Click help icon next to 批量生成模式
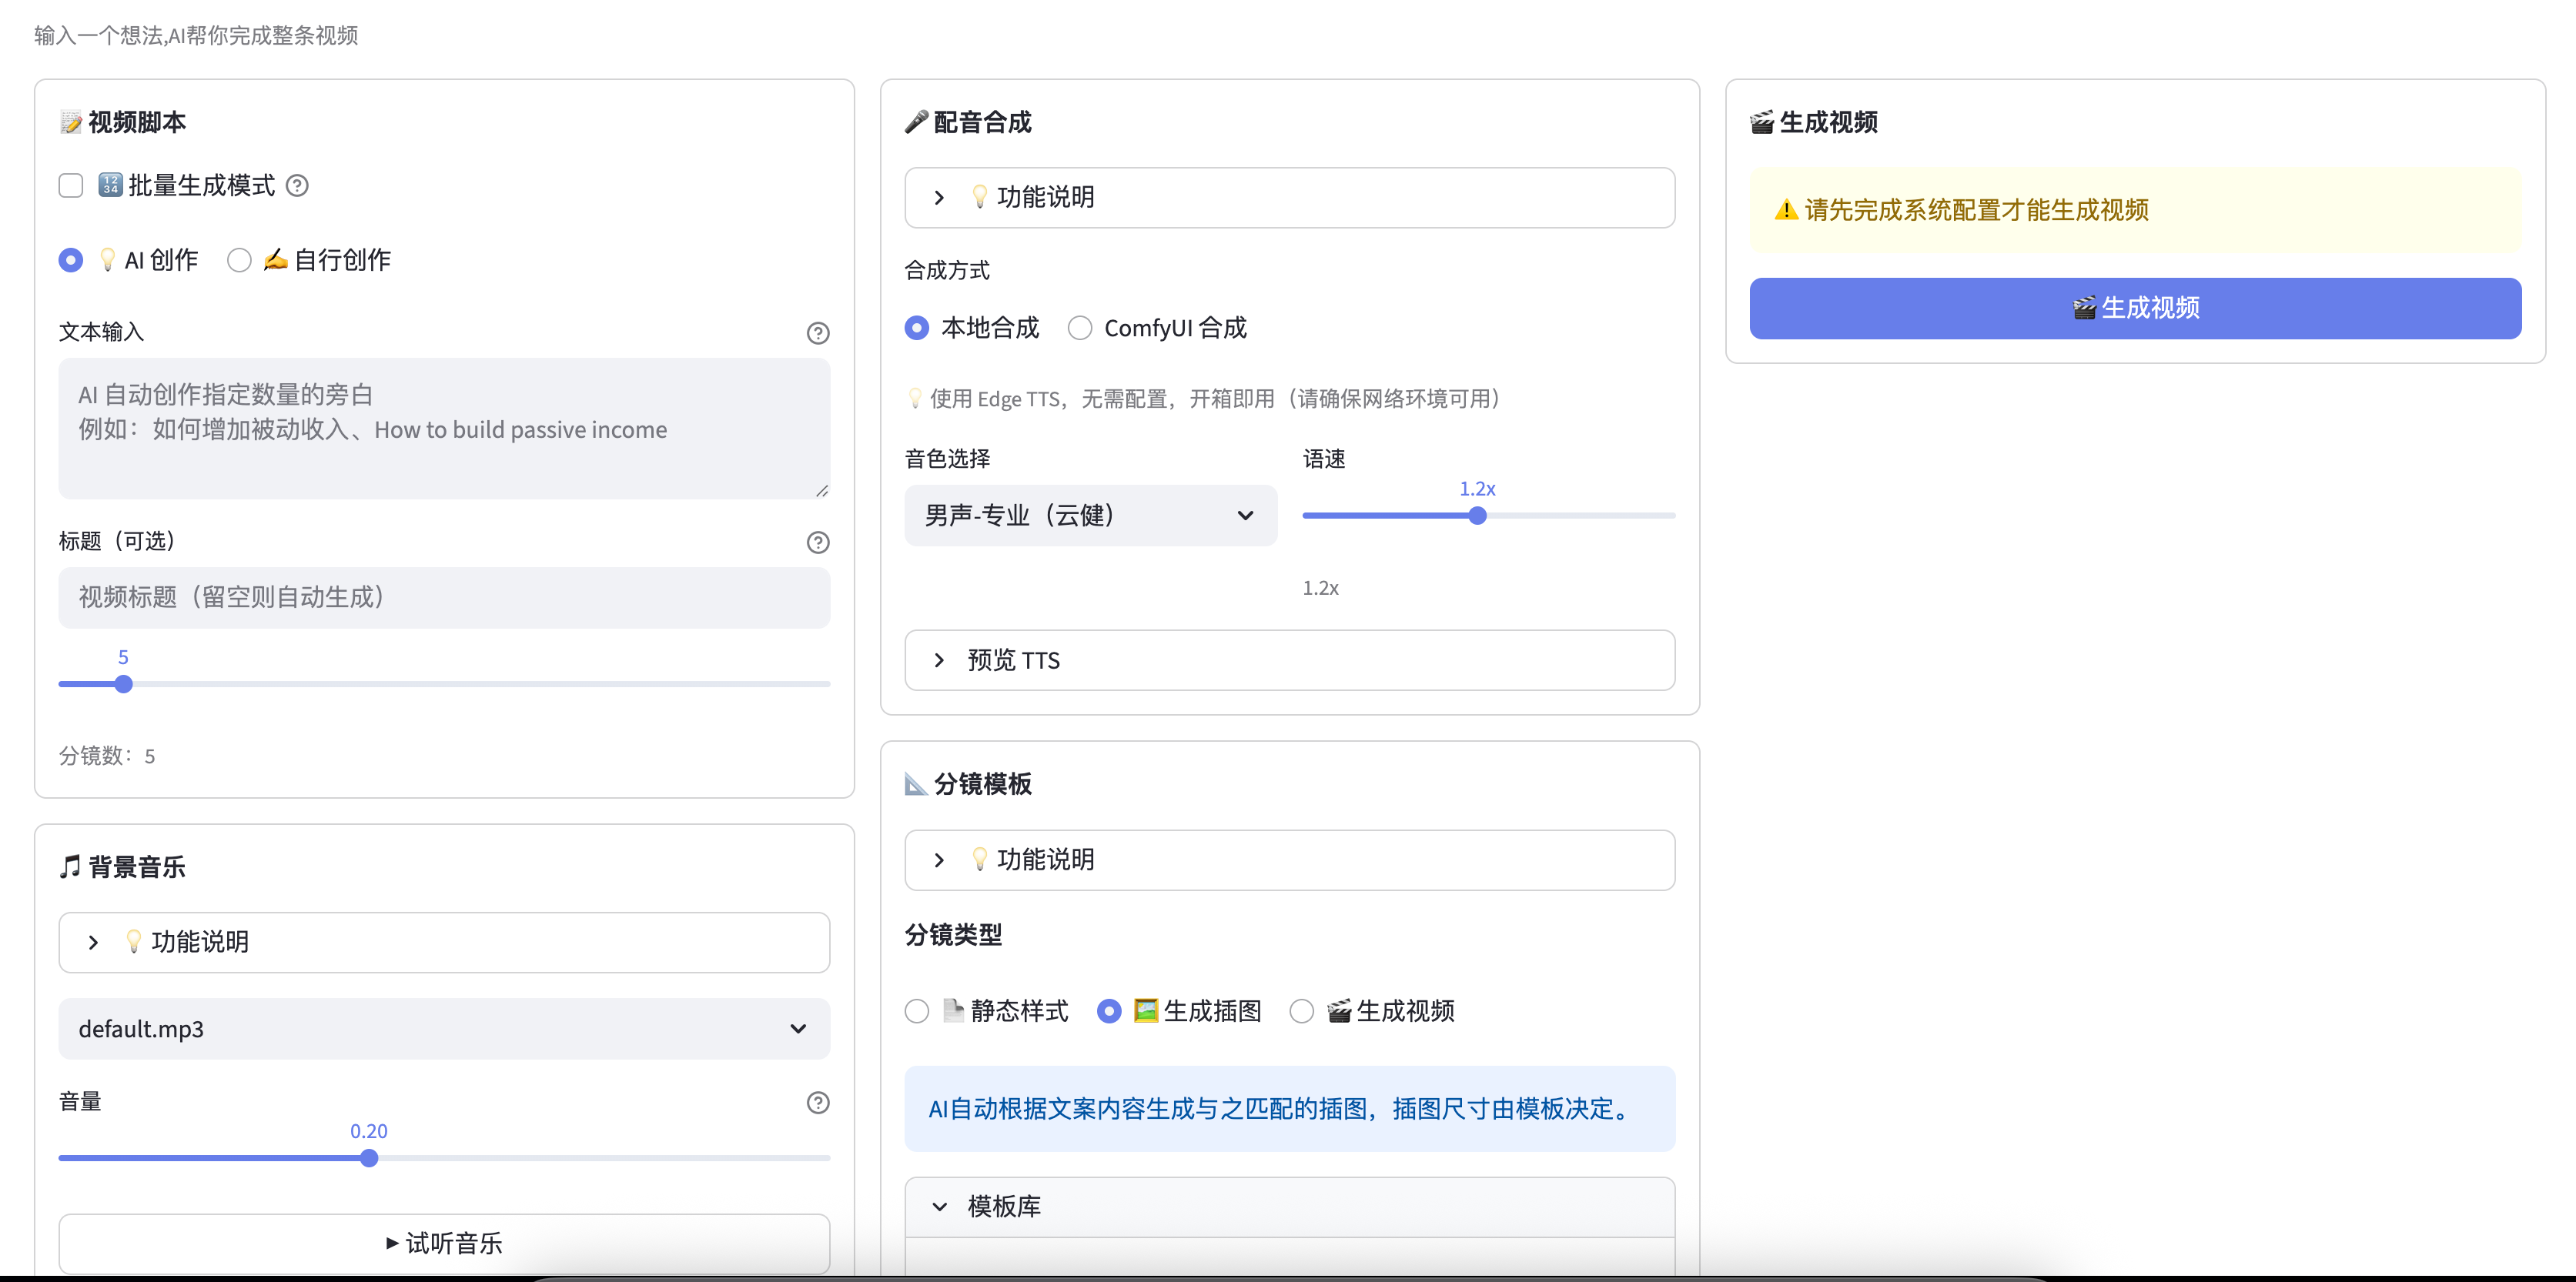 click(x=297, y=186)
